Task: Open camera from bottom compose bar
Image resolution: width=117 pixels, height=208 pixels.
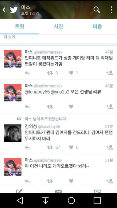Action: (58, 191)
